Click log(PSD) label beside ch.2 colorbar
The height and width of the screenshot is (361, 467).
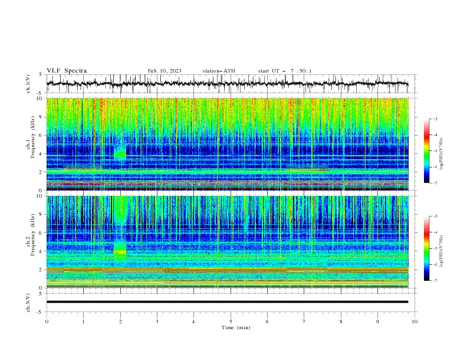coord(442,251)
